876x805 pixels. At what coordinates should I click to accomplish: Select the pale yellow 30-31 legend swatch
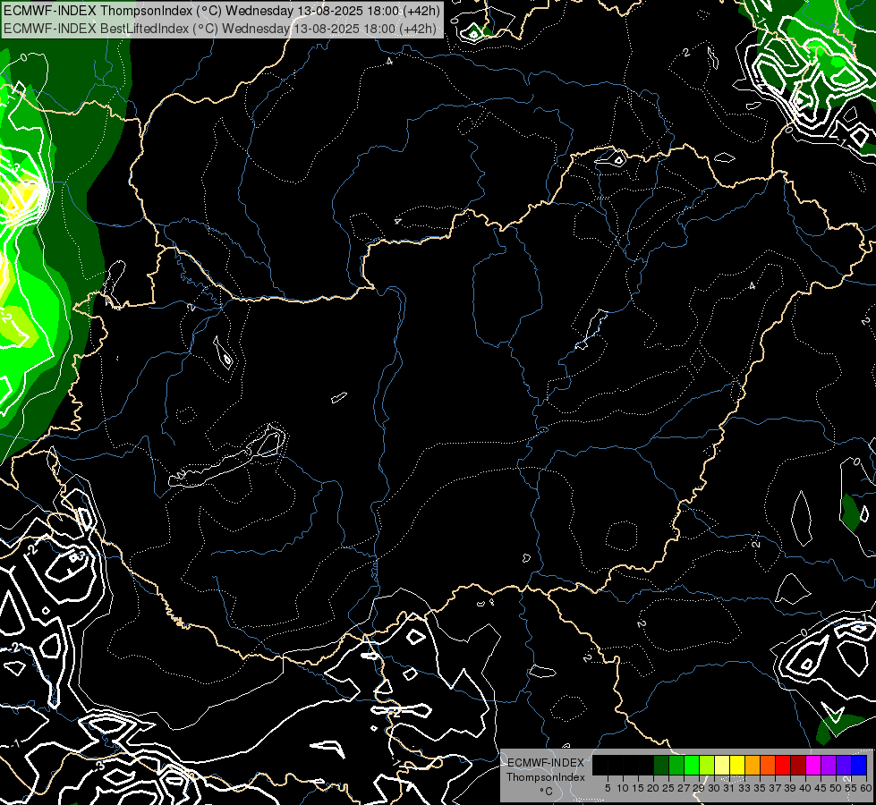(x=722, y=765)
